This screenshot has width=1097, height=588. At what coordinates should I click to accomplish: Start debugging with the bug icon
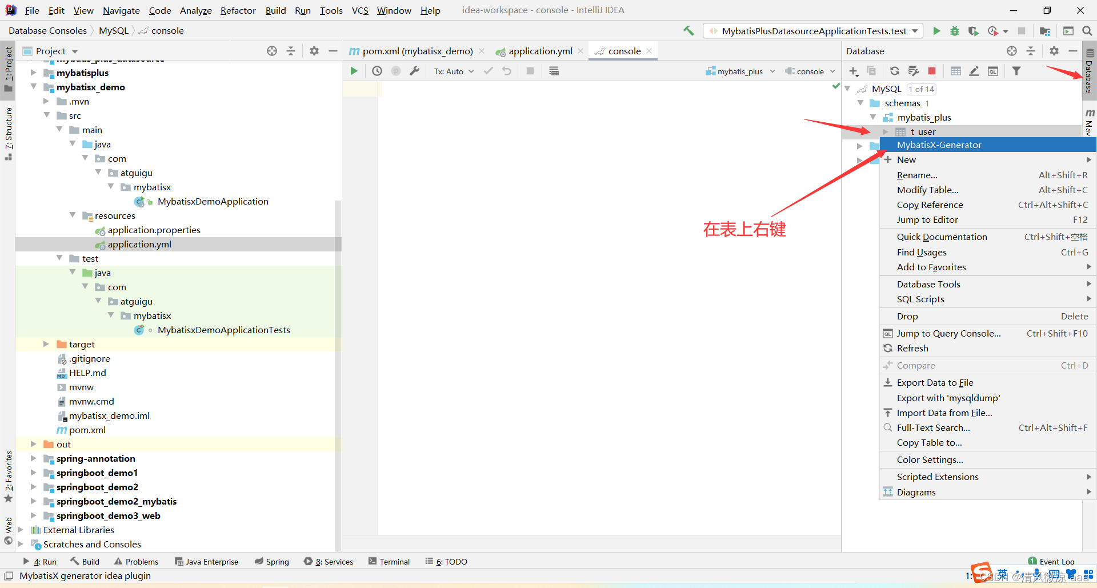pyautogui.click(x=954, y=31)
